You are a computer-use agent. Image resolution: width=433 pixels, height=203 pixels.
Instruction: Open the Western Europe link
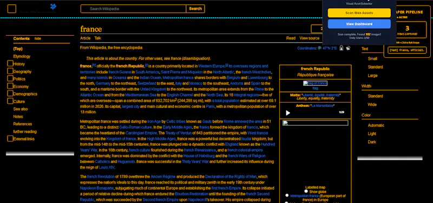tap(212, 66)
